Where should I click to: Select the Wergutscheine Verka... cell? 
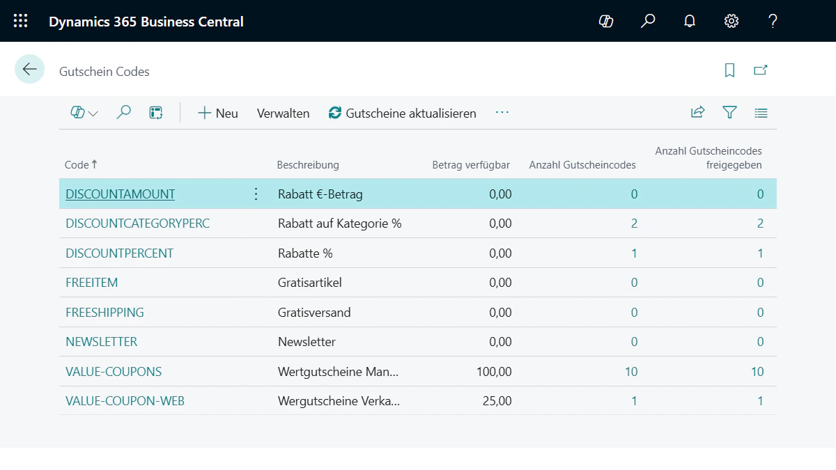click(339, 401)
